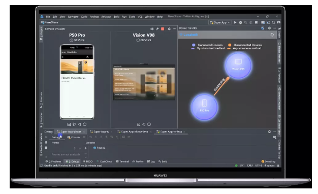The height and width of the screenshot is (194, 318).
Task: Stop the debug session square button
Action: point(46,148)
